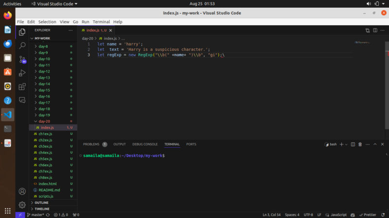389x218 pixels.
Task: Click the Prettier status bar item
Action: click(368, 215)
